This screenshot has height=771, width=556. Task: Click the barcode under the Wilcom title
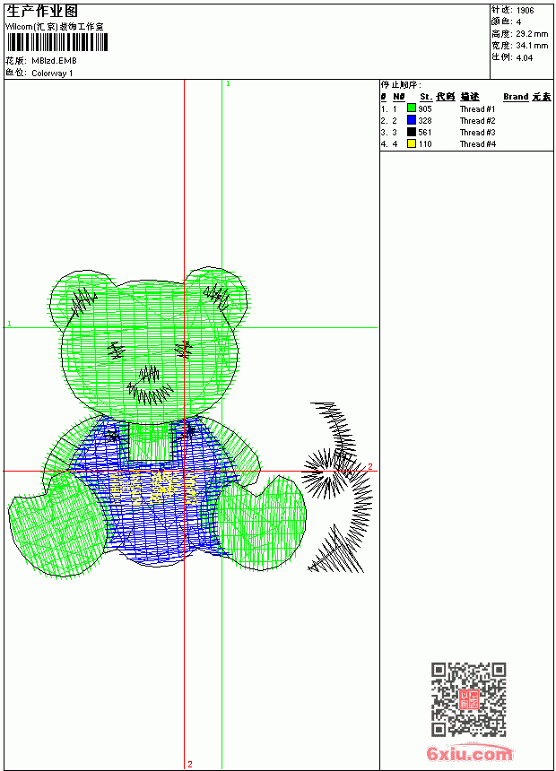[x=57, y=42]
